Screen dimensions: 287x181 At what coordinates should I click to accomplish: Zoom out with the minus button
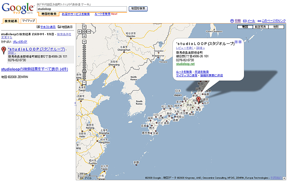[84, 83]
